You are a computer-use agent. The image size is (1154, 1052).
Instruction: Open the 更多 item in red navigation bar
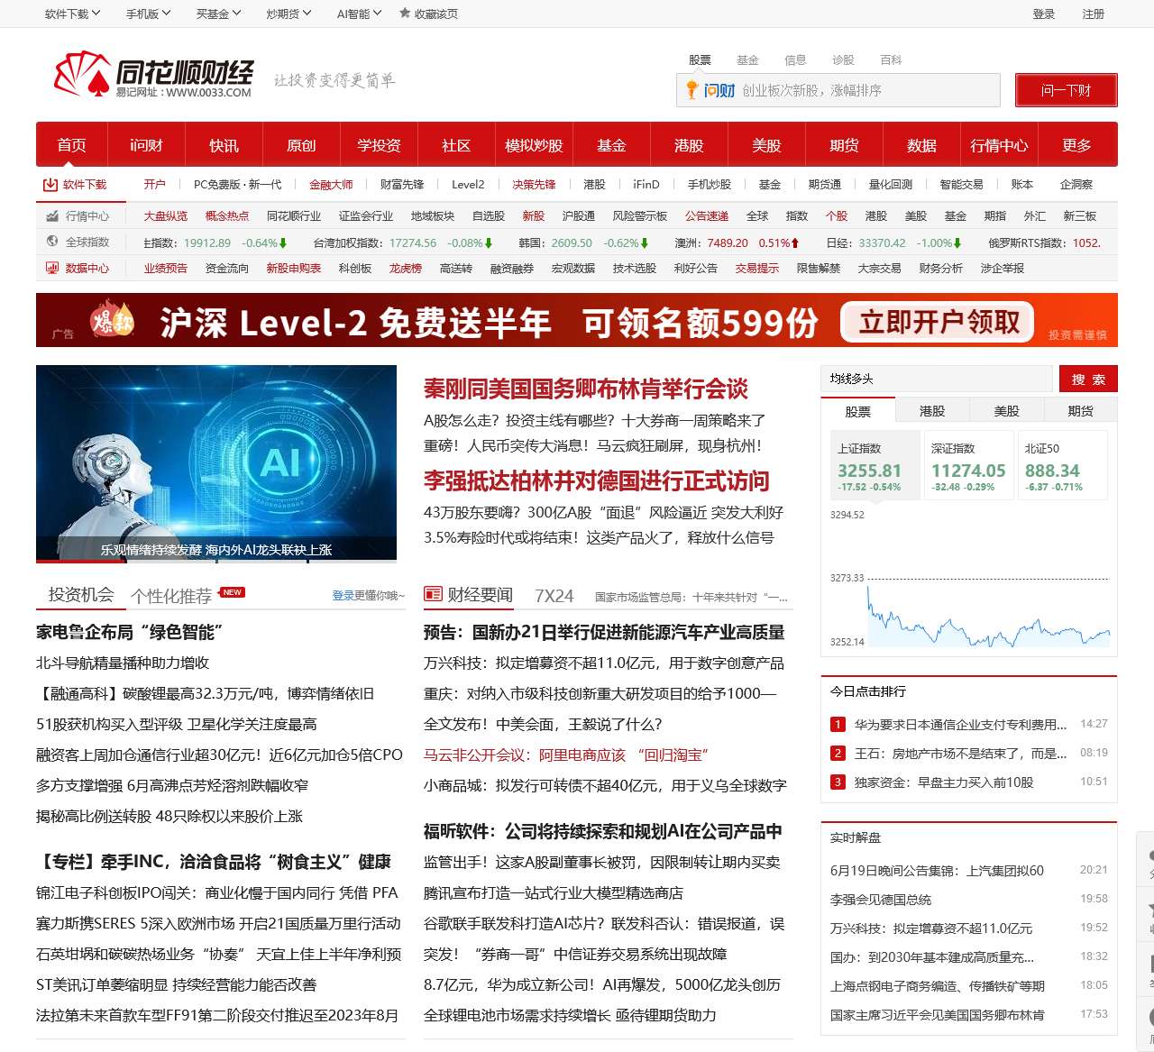(1076, 145)
